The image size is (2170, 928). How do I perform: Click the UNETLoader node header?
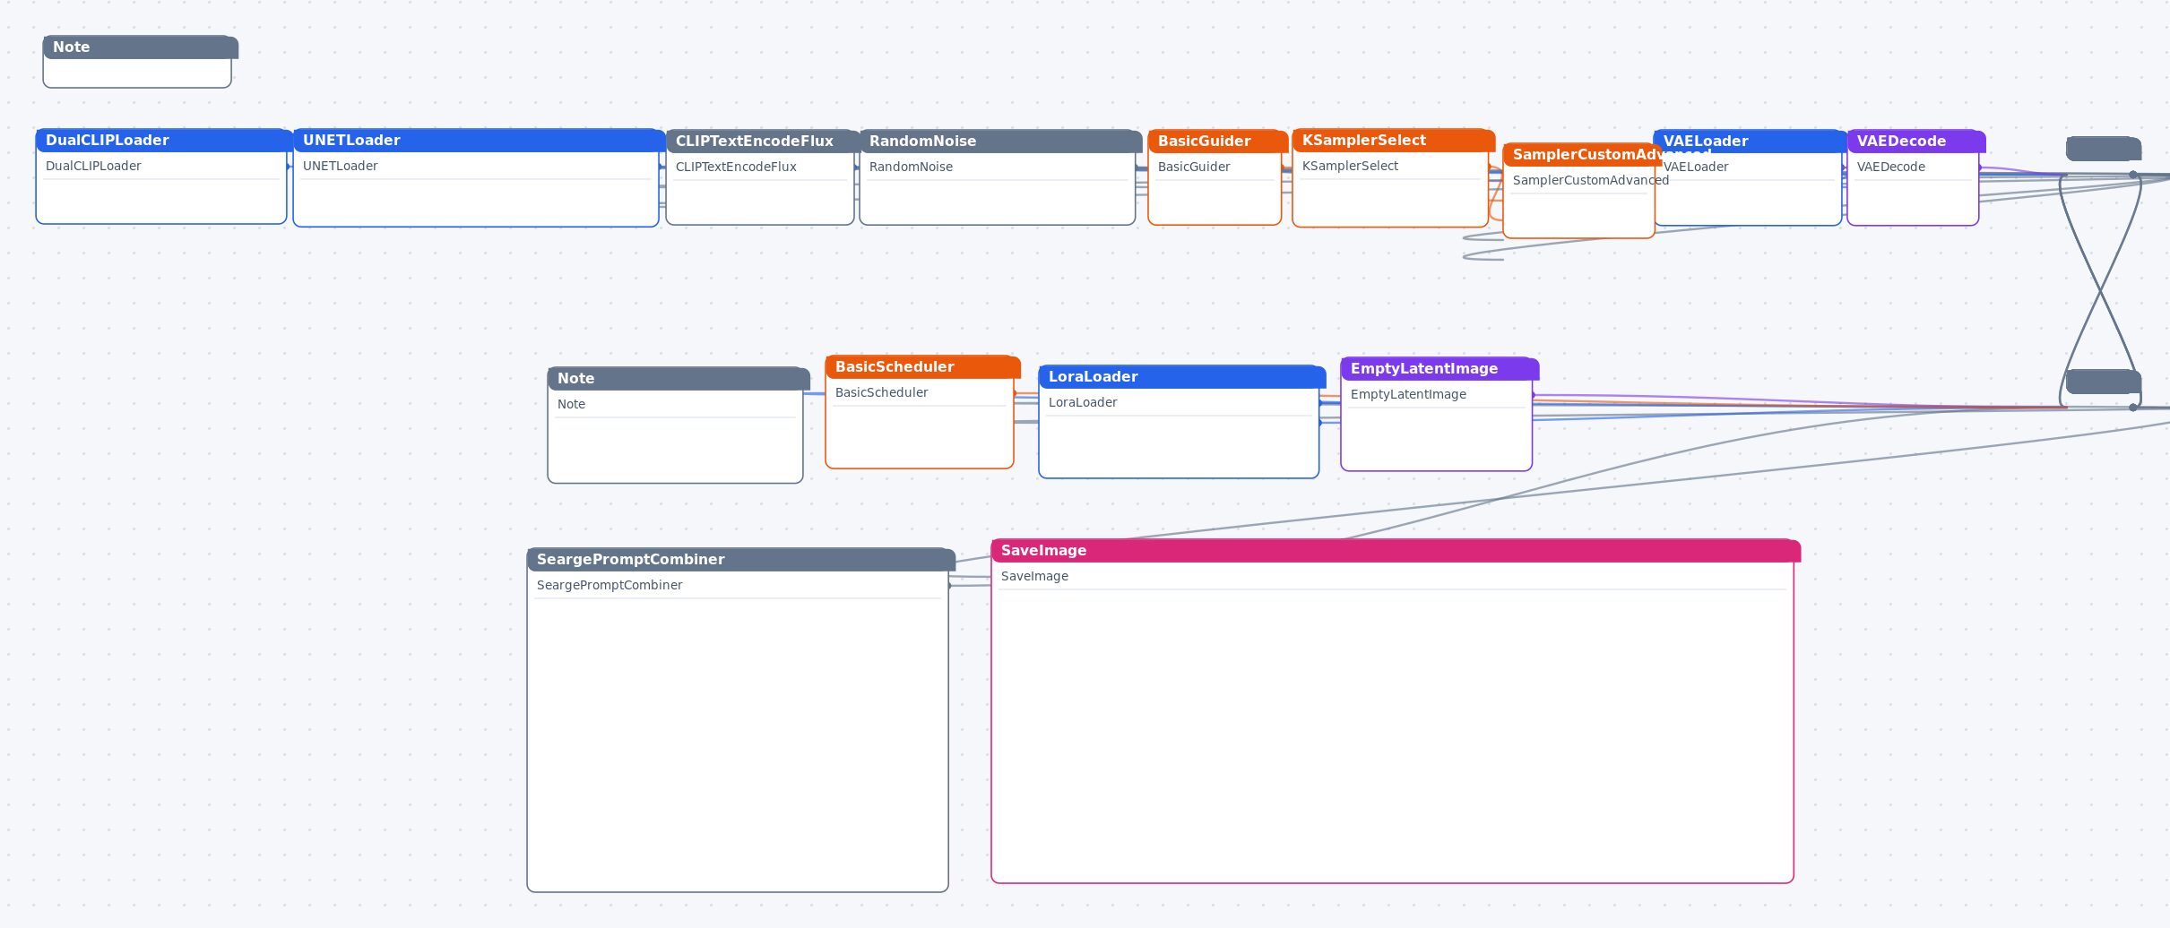479,141
